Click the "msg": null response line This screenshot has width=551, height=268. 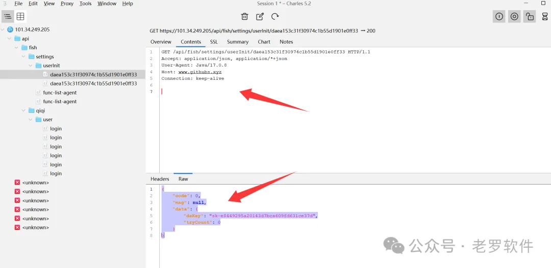(189, 202)
